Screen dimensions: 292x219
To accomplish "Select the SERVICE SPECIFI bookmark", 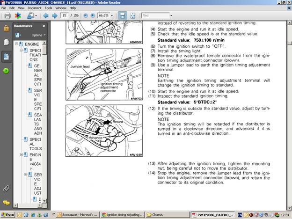I will (38, 100).
